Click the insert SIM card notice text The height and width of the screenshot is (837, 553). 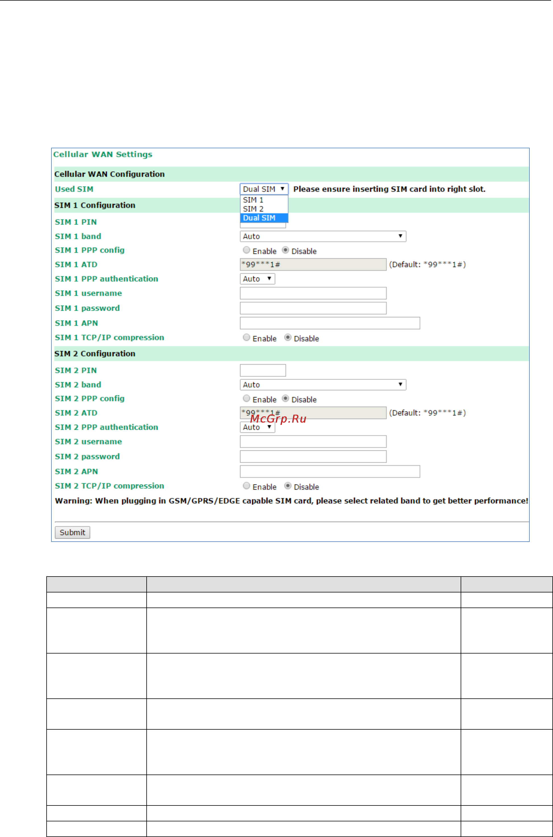389,189
